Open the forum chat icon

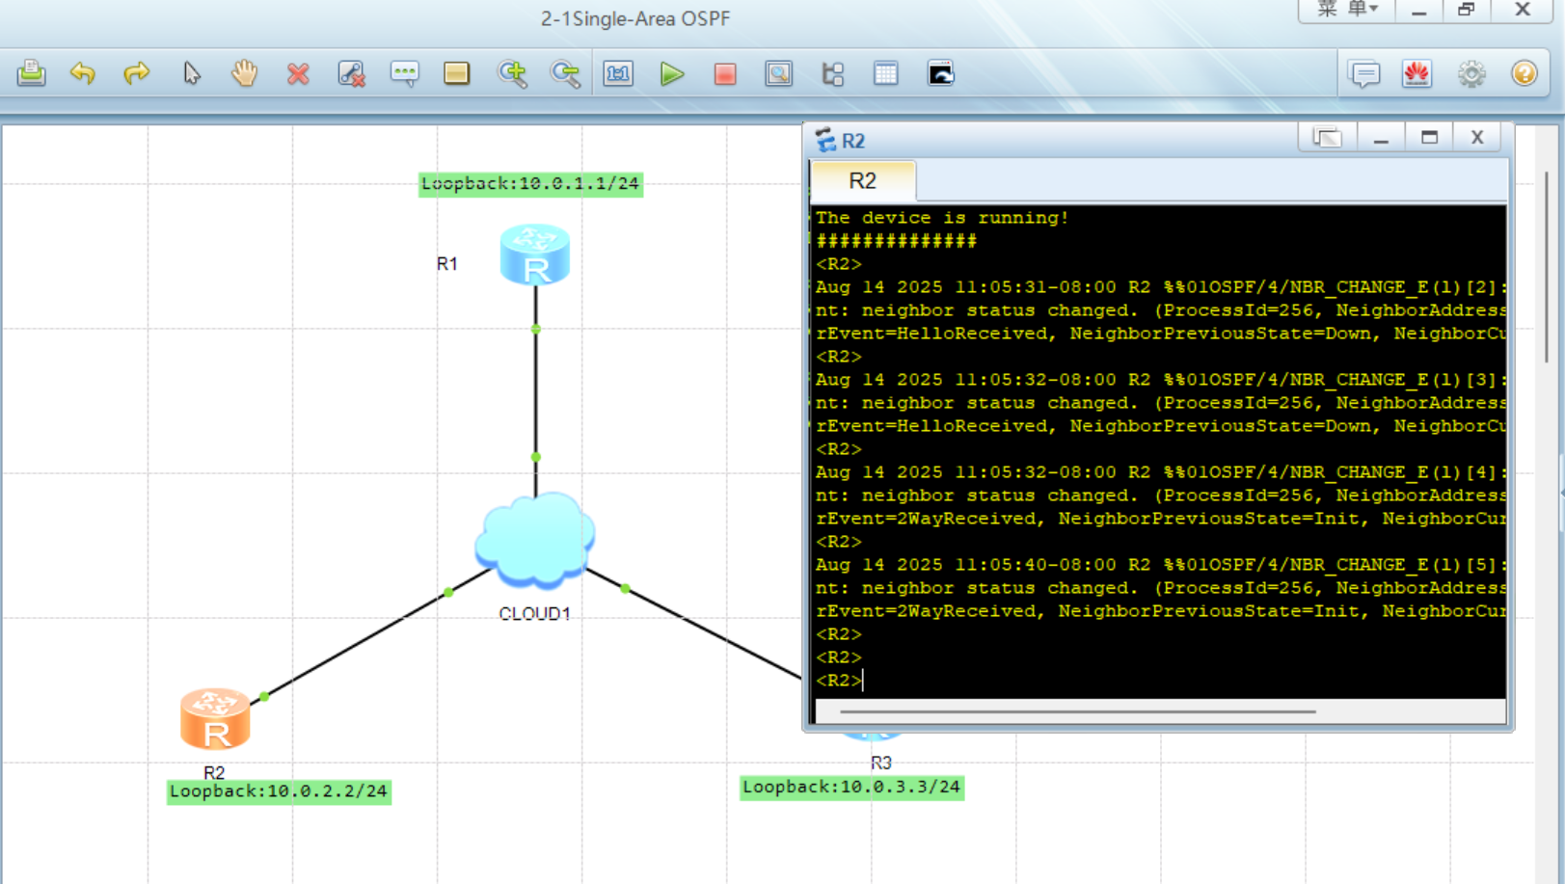tap(1364, 73)
